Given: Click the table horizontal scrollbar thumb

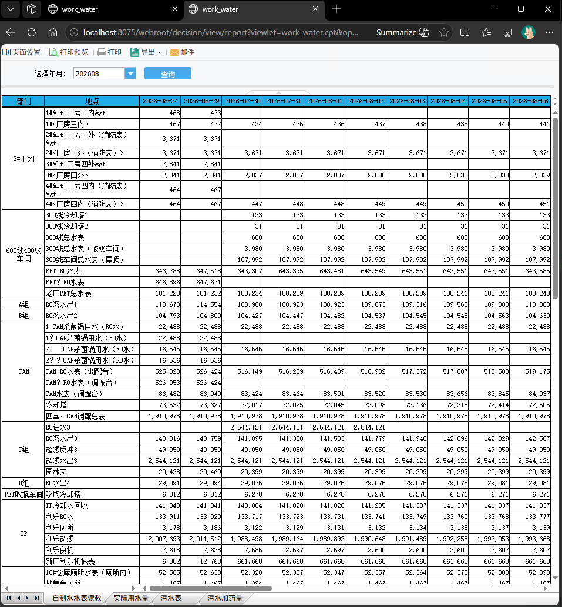Looking at the screenshot, I should click(210, 588).
